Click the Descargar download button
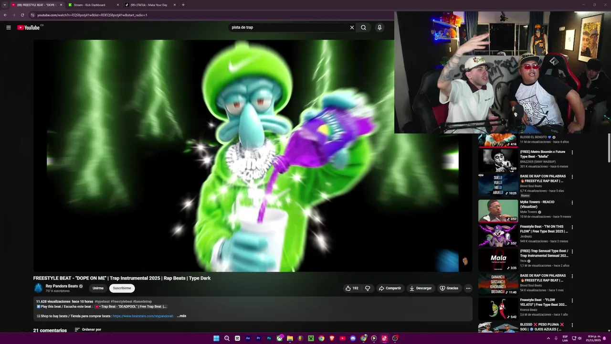 421,288
